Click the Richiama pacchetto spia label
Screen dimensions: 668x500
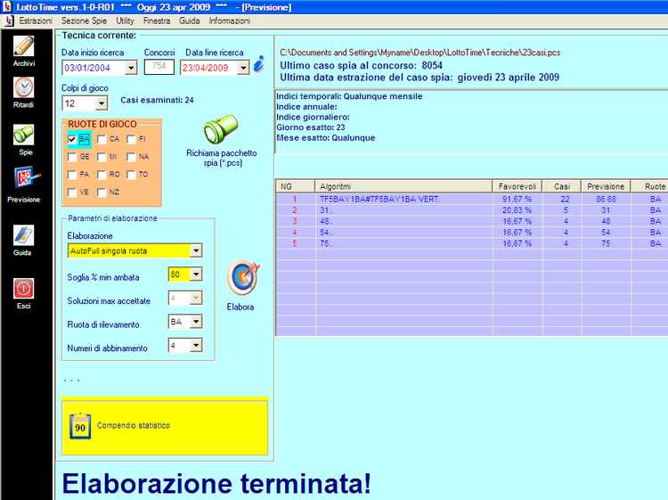click(222, 158)
